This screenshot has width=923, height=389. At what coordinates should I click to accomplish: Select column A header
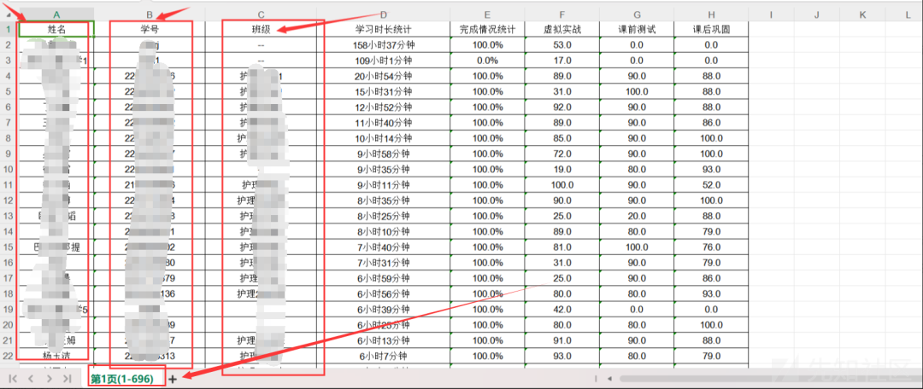click(56, 15)
